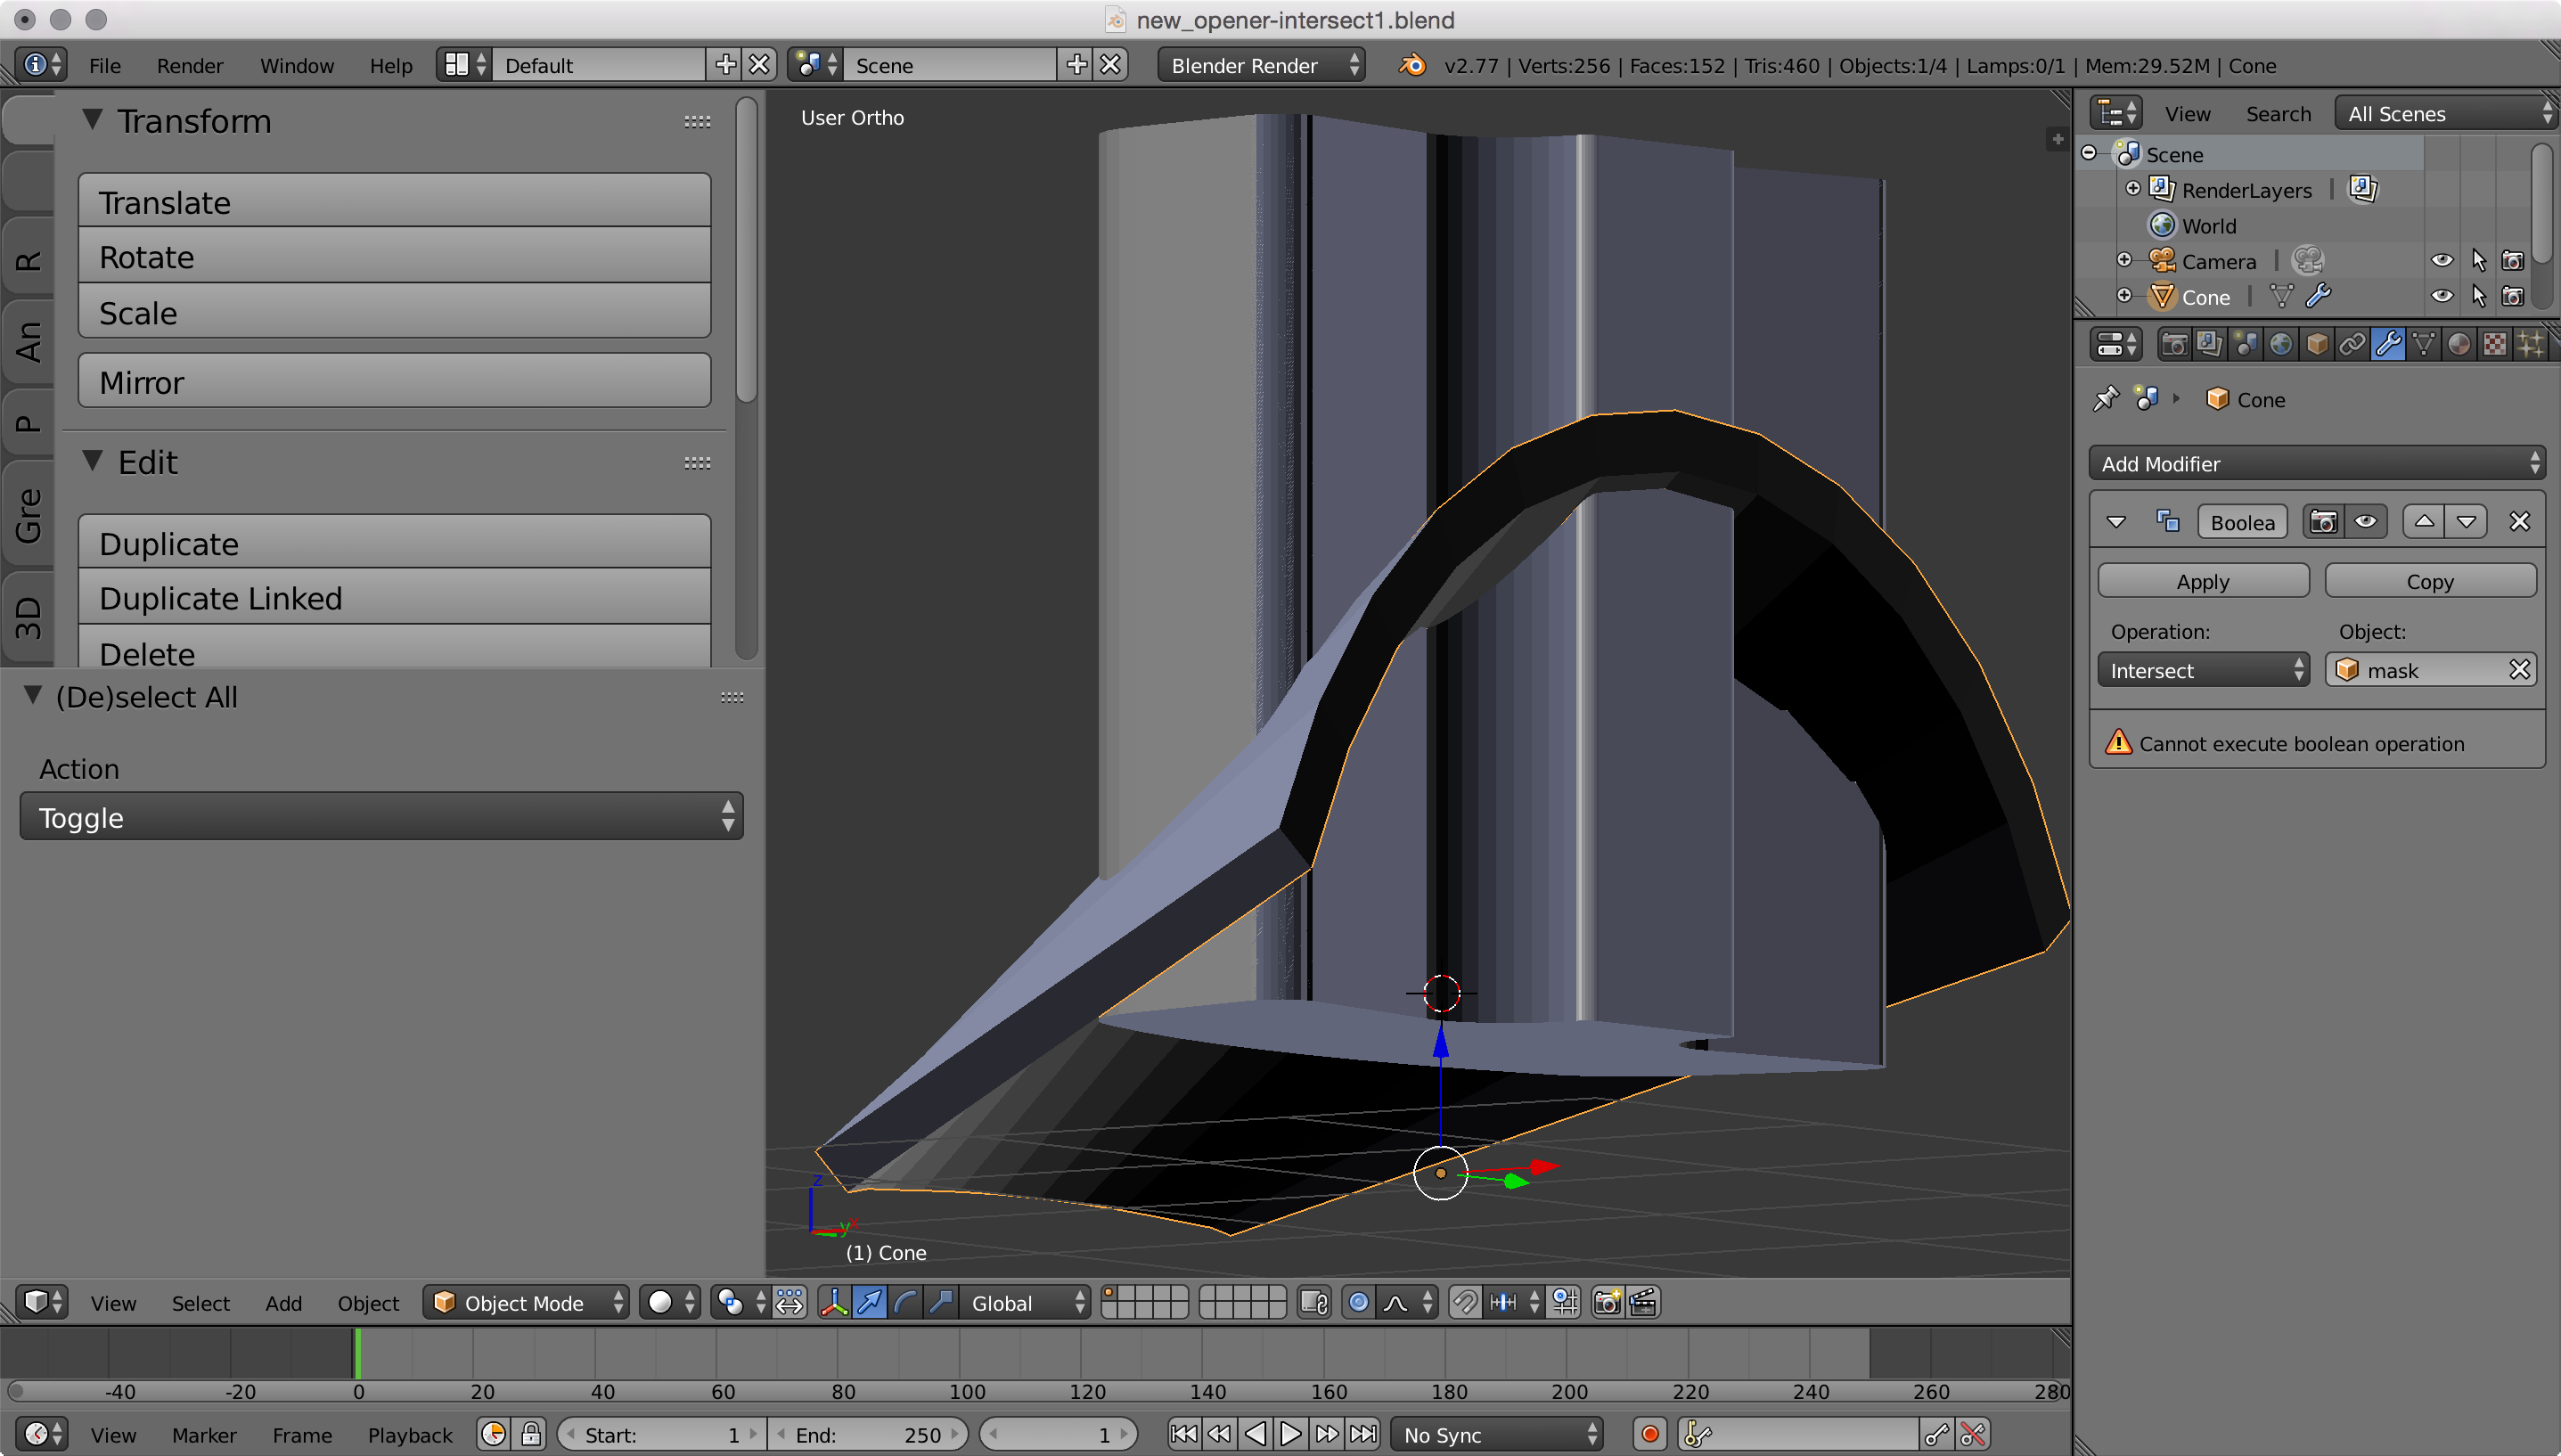
Task: Open the Render menu
Action: 190,65
